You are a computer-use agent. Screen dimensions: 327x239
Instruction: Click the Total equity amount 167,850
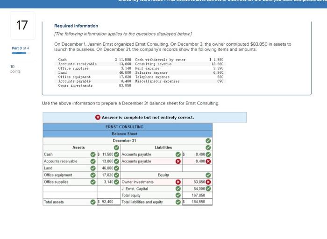click(197, 196)
